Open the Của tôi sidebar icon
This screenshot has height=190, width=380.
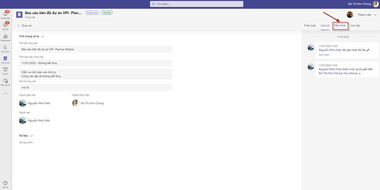(5, 26)
